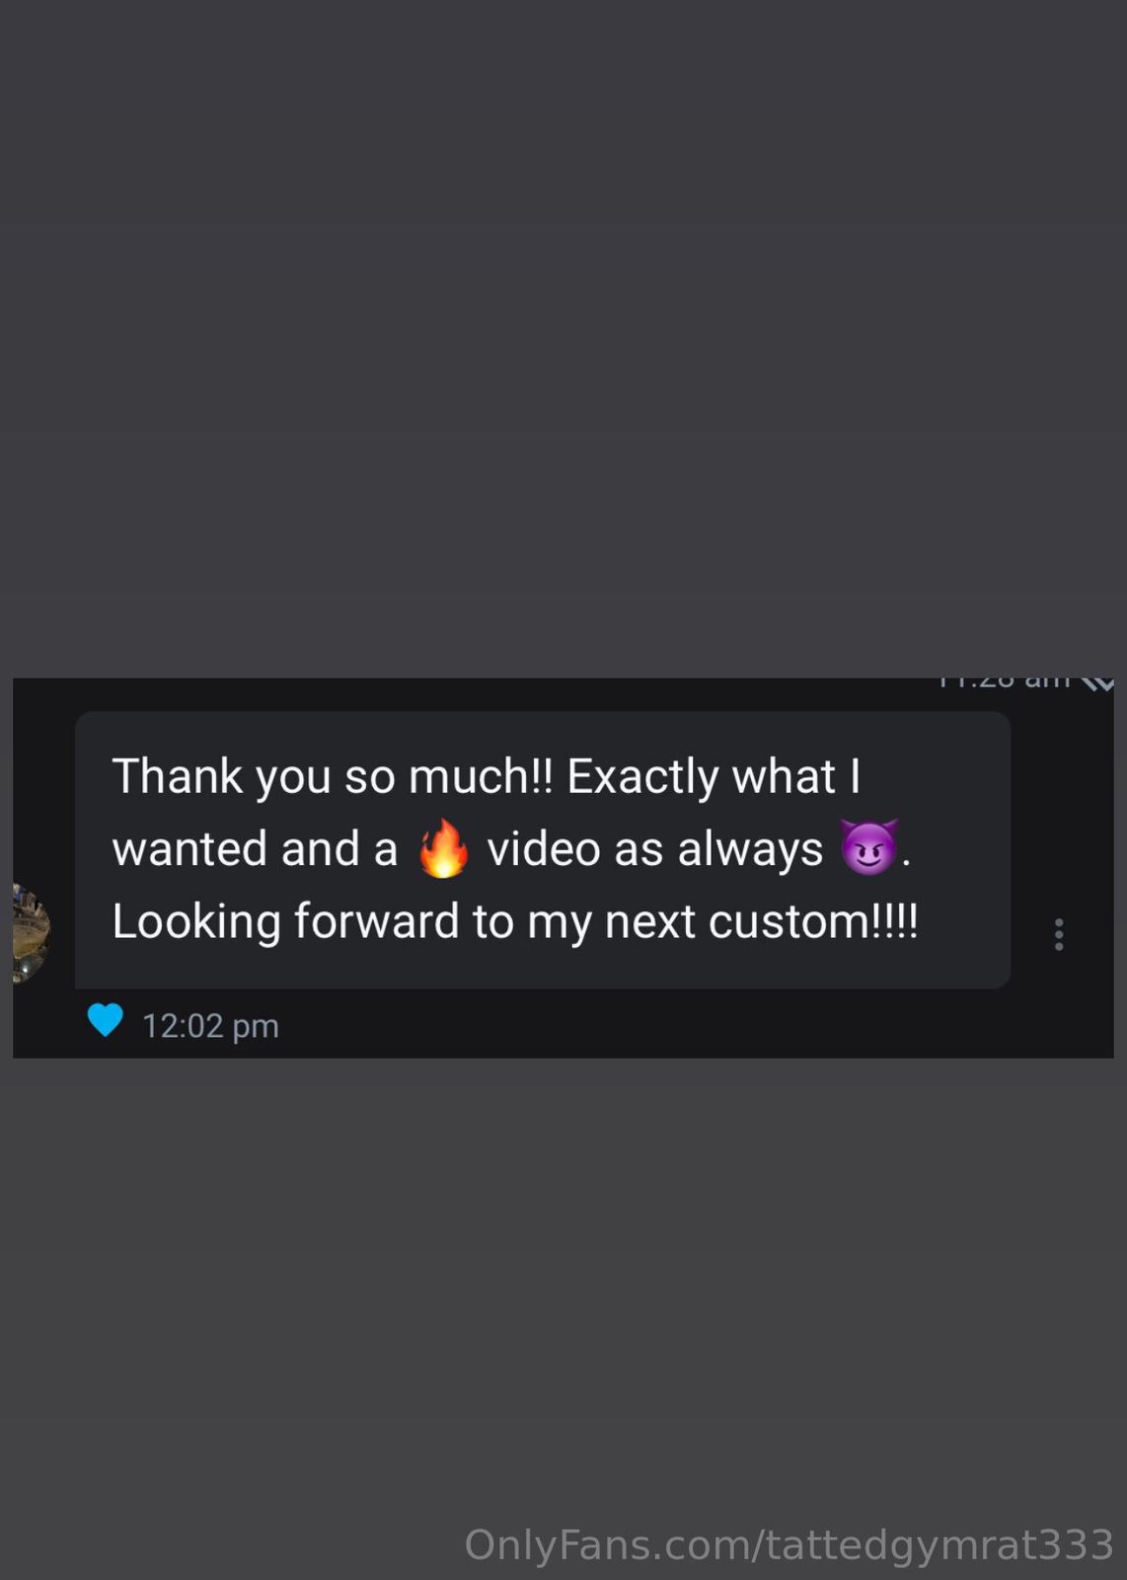Click the word "custom!!!!" in the message
The image size is (1127, 1580).
point(813,921)
